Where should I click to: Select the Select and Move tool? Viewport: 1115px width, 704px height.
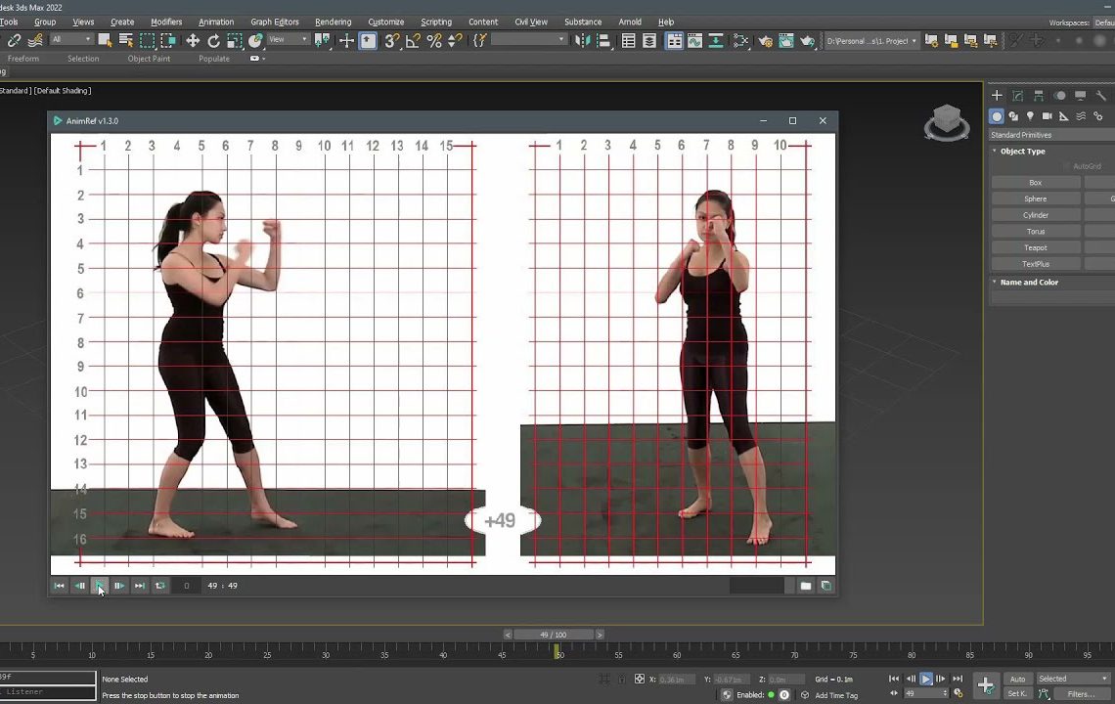point(192,41)
